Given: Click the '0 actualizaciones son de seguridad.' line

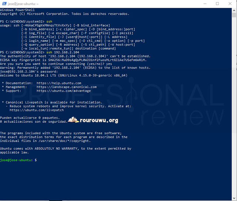Looking at the screenshot, I should coord(34,122).
